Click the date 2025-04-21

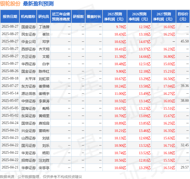point(10,167)
